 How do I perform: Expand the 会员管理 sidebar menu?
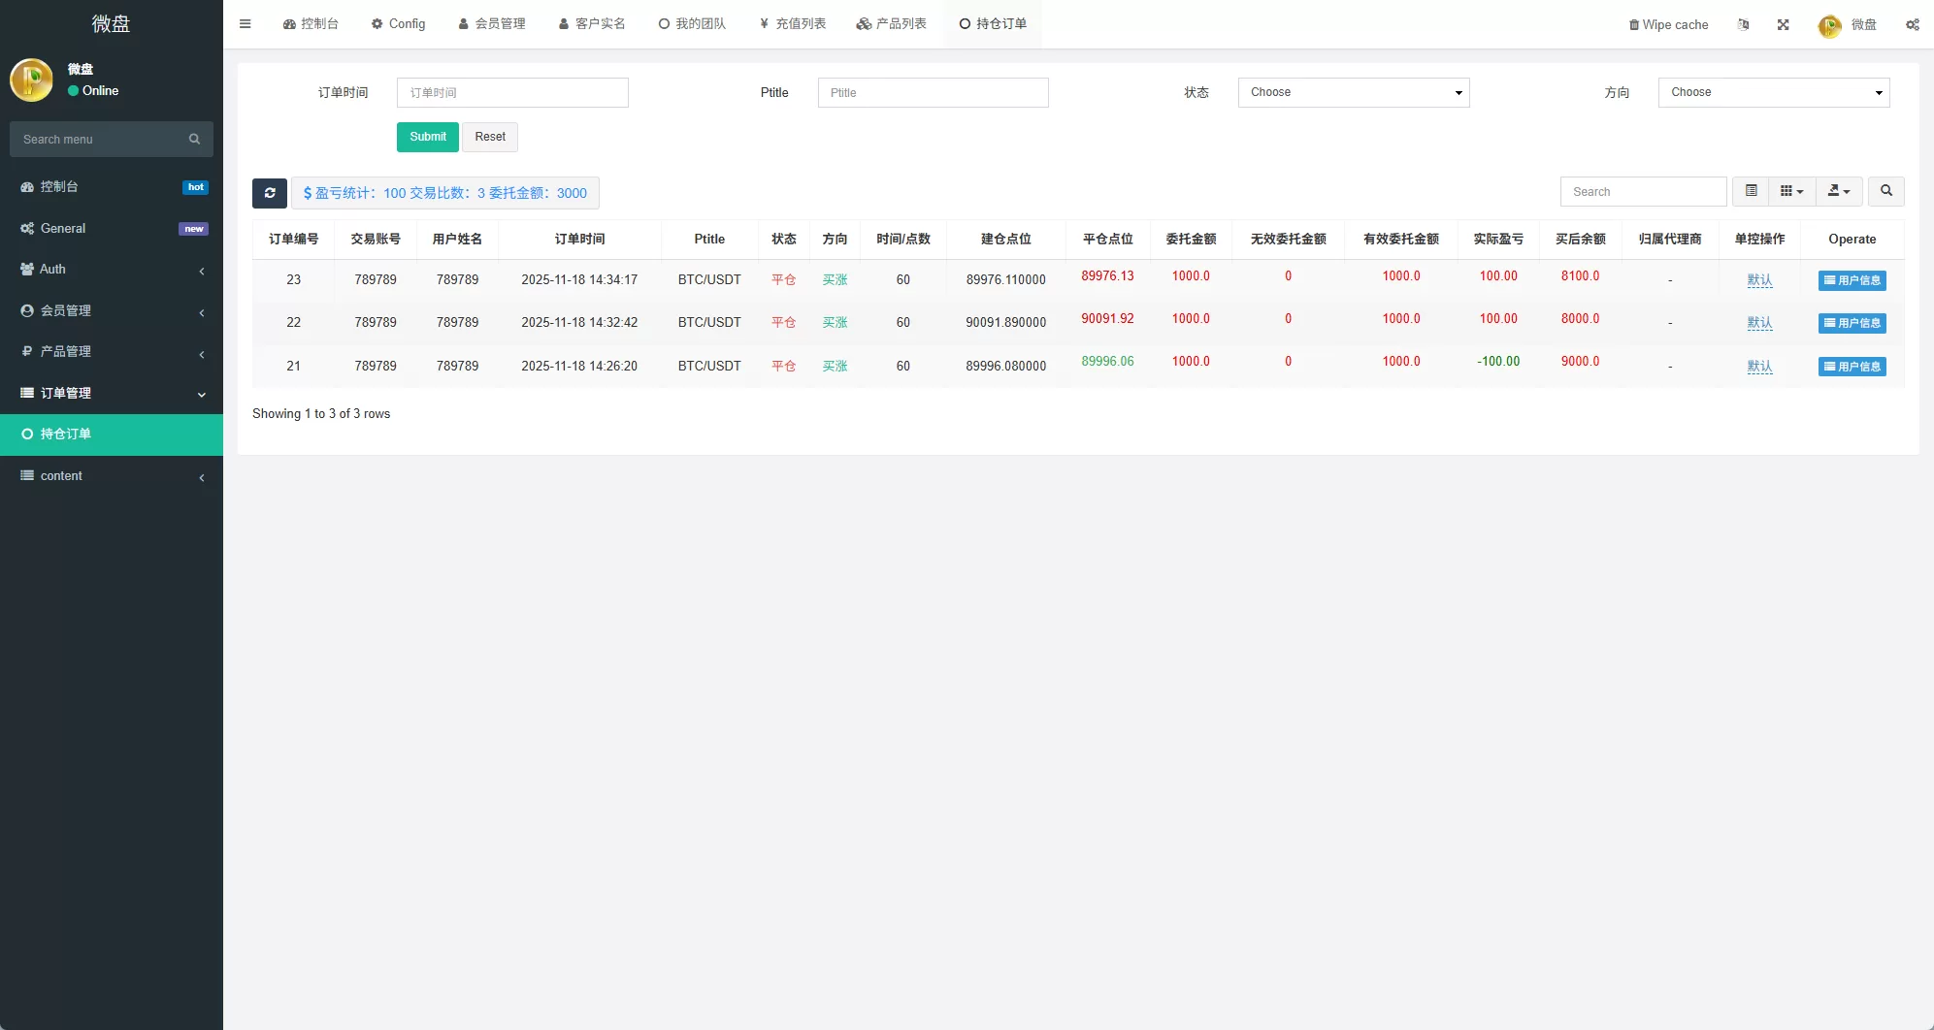pyautogui.click(x=112, y=311)
